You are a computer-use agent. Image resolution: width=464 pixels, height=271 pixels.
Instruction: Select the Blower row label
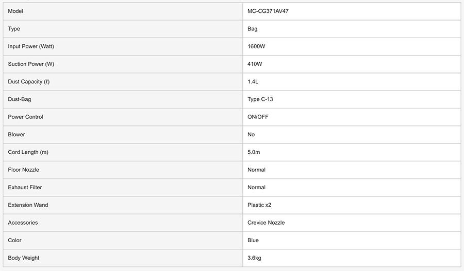[16, 135]
